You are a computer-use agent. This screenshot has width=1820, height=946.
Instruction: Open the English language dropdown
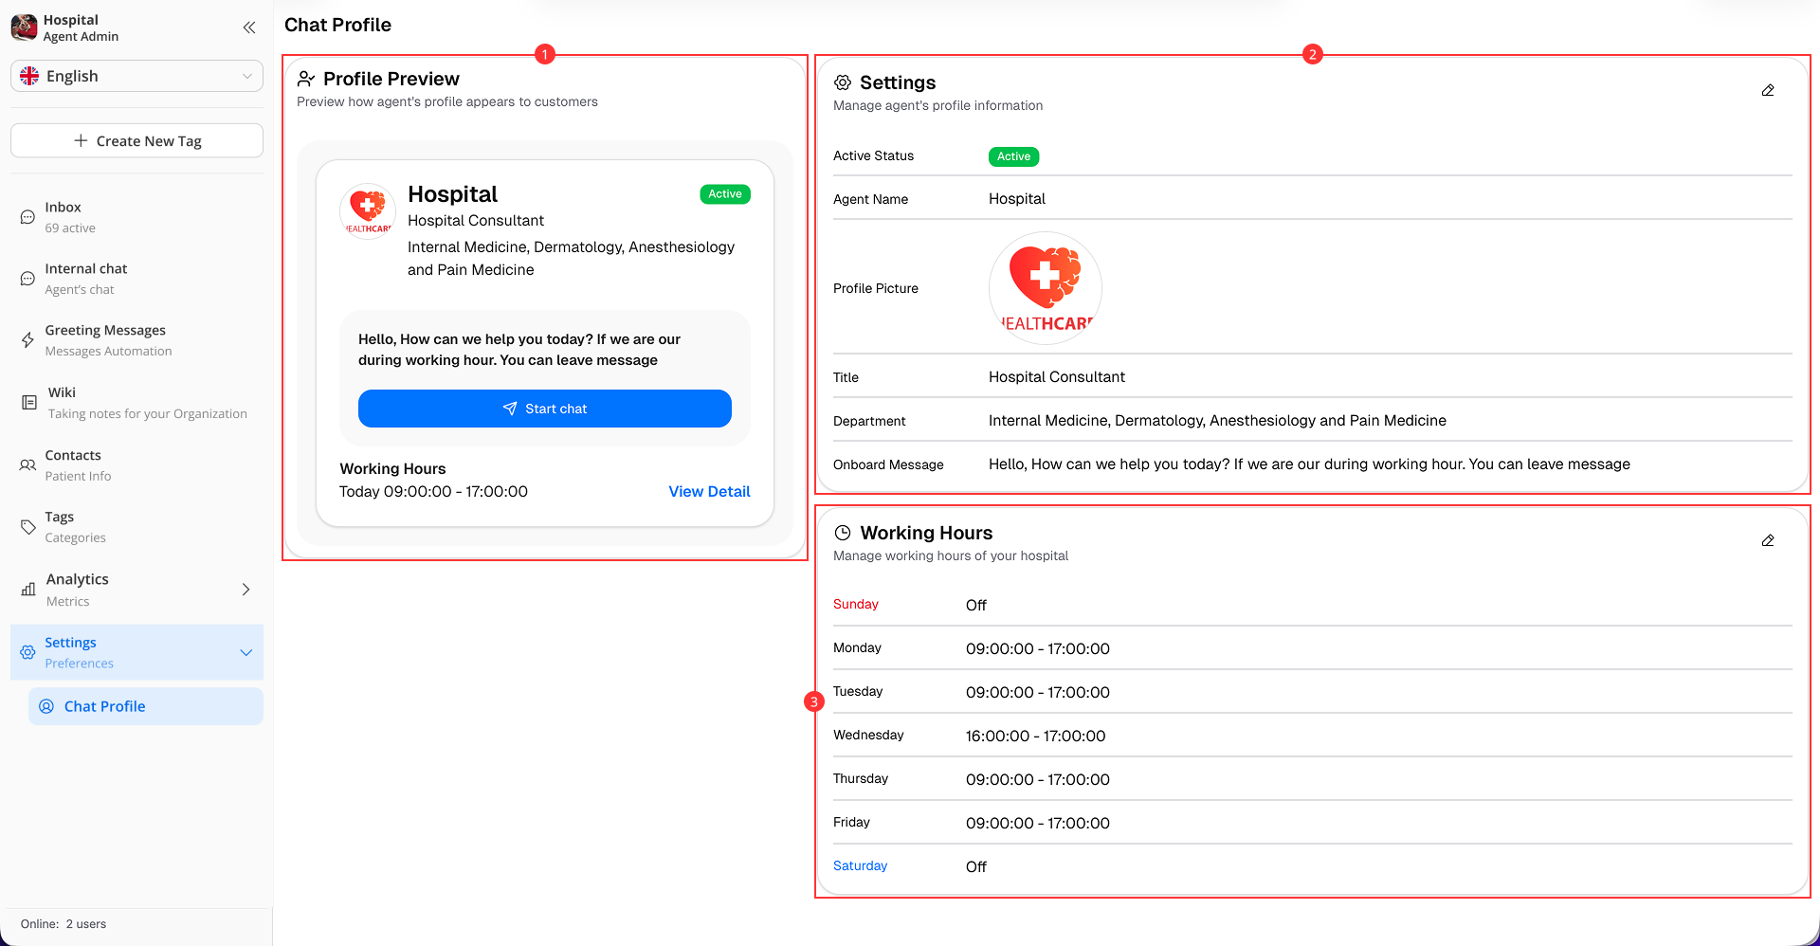(136, 76)
